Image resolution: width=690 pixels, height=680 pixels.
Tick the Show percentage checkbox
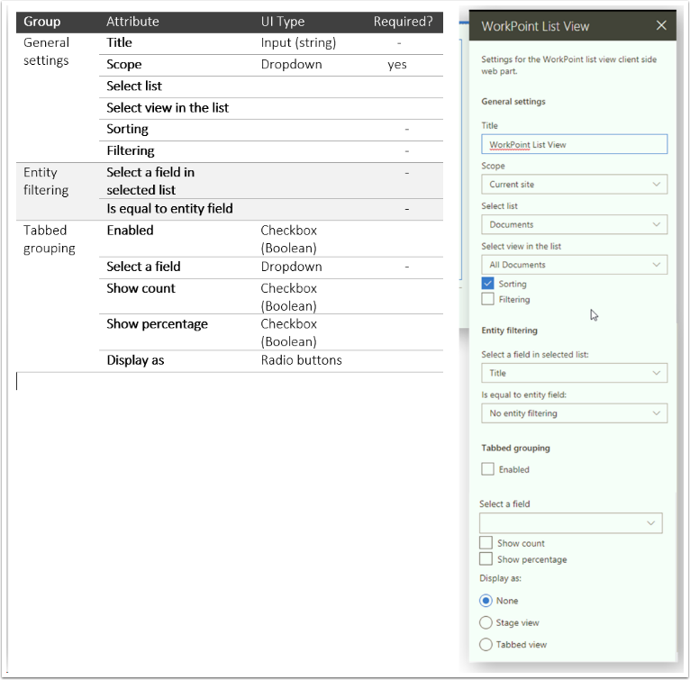coord(486,559)
